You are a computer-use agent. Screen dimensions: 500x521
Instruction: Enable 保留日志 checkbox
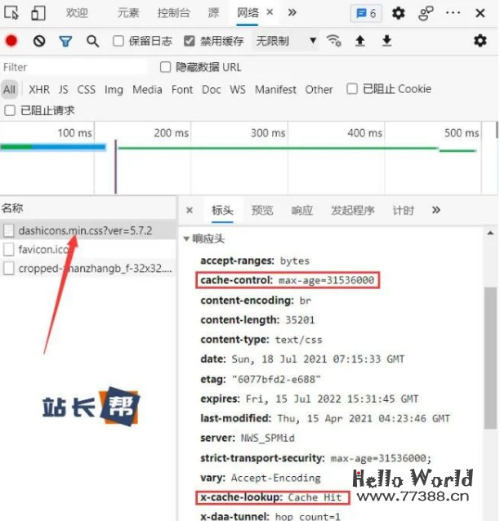pos(118,41)
